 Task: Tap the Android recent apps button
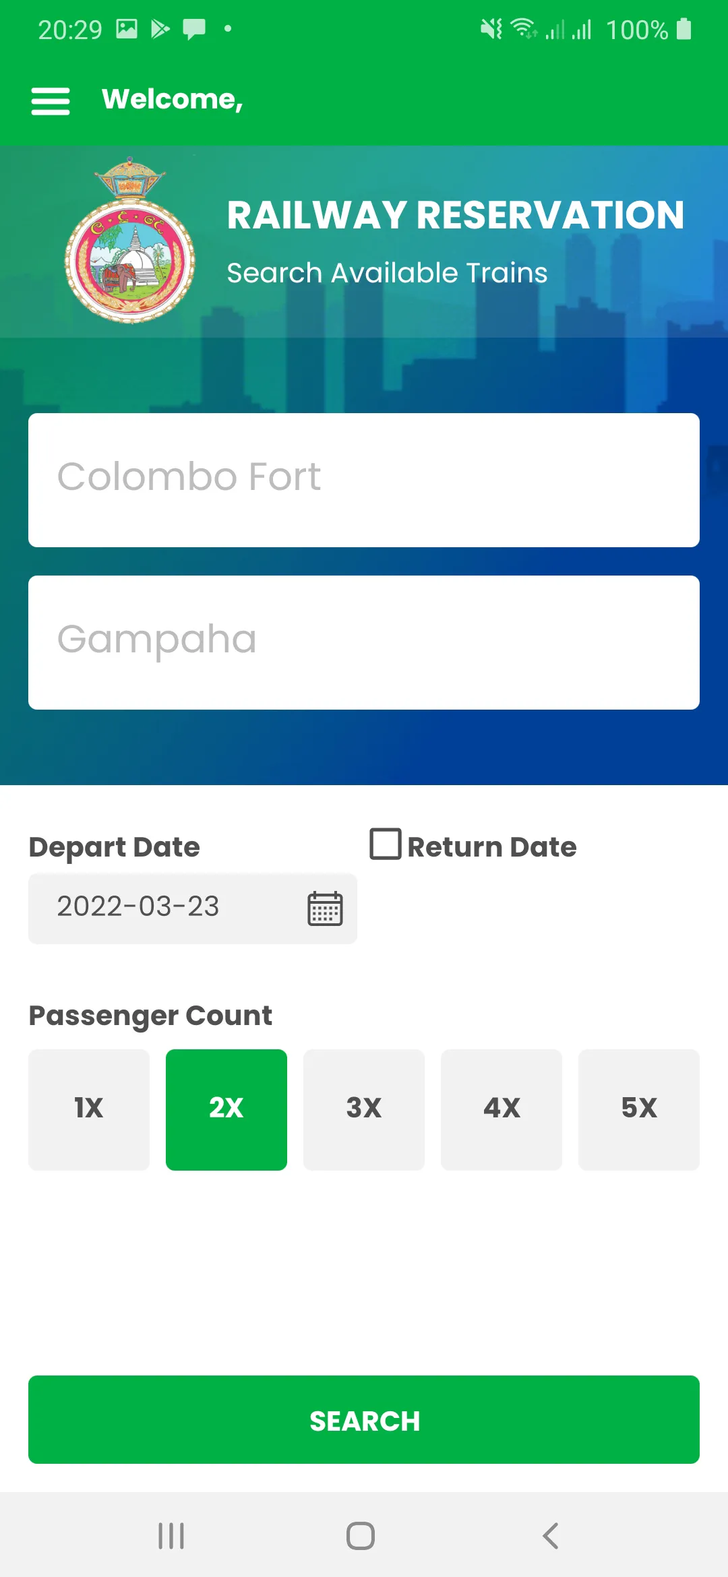point(171,1536)
